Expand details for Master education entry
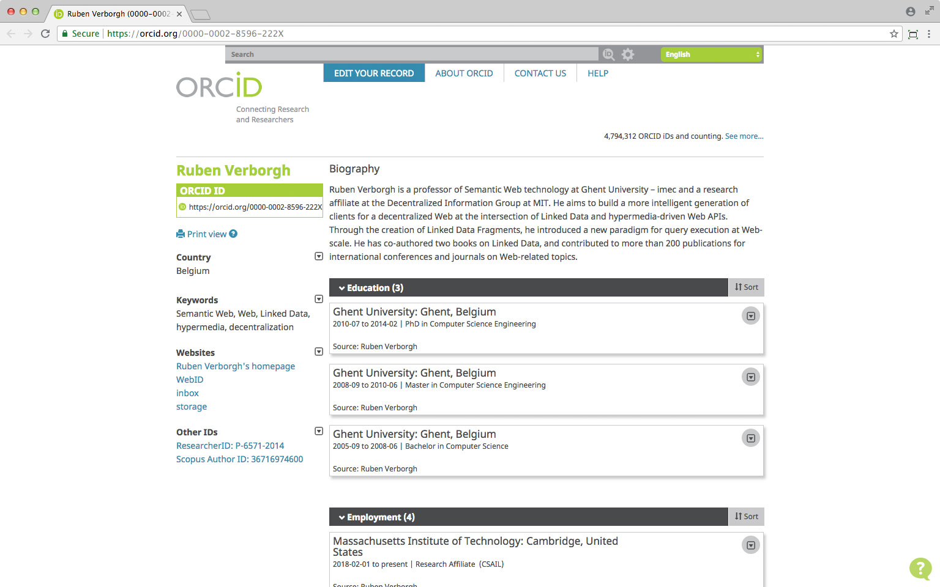Image resolution: width=940 pixels, height=587 pixels. [751, 377]
